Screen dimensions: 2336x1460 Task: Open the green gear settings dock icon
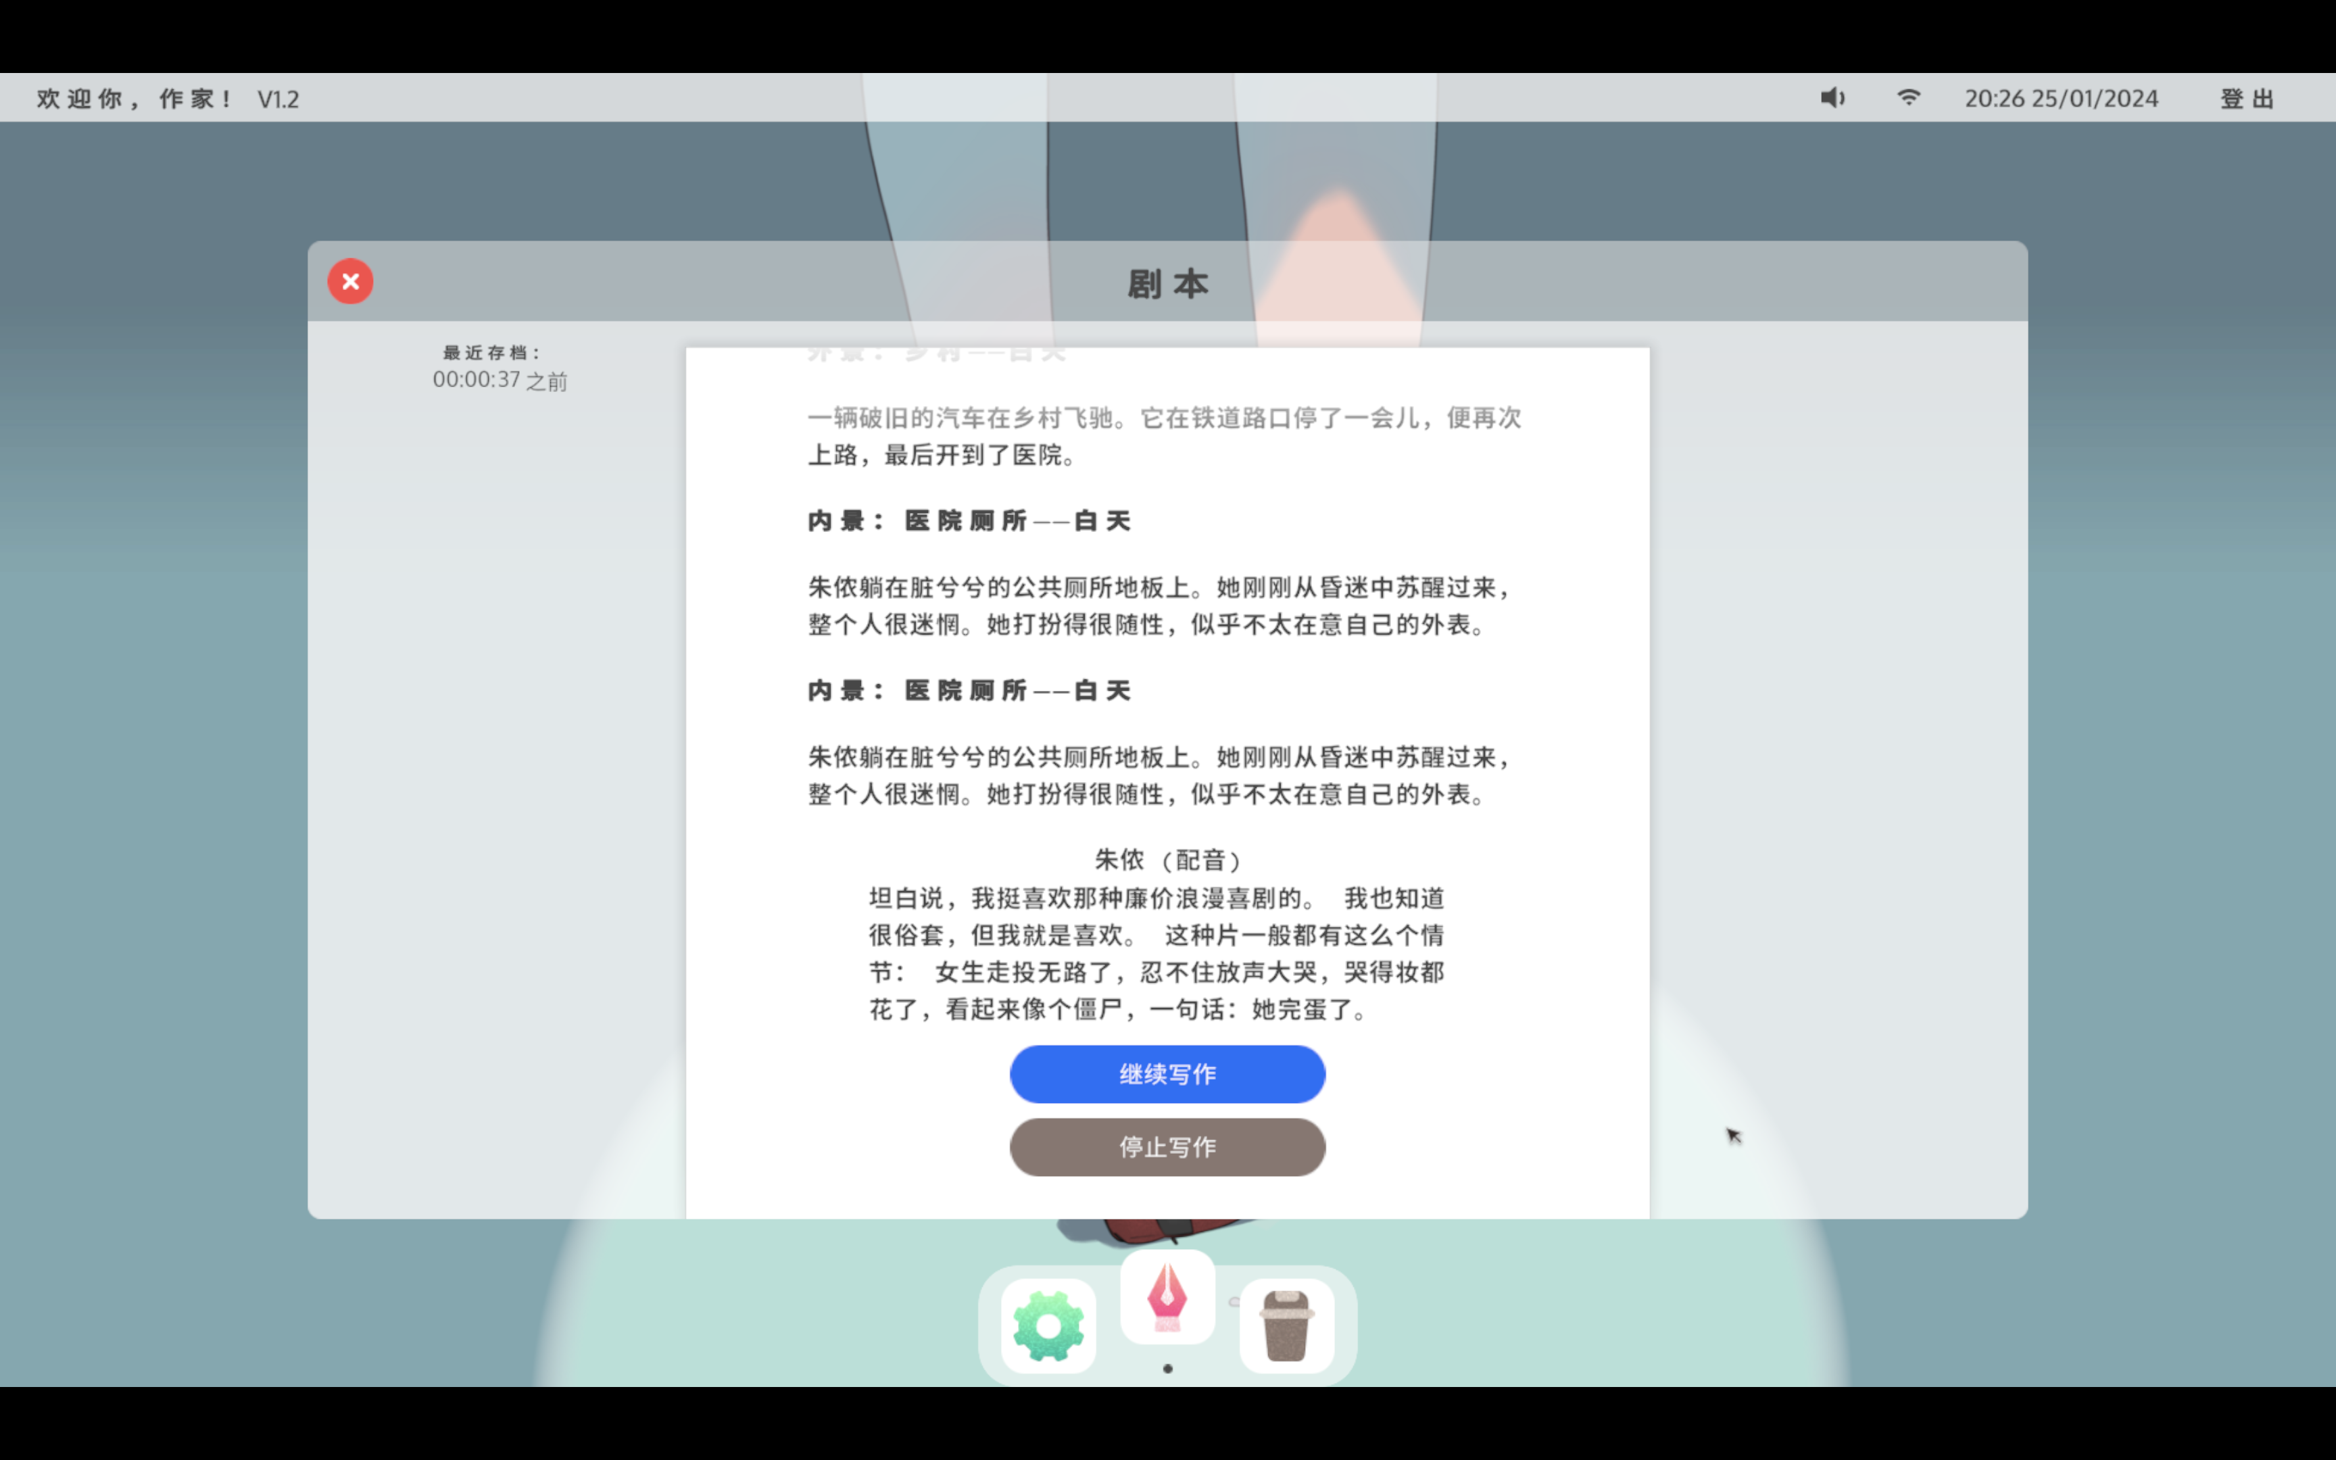[1048, 1325]
